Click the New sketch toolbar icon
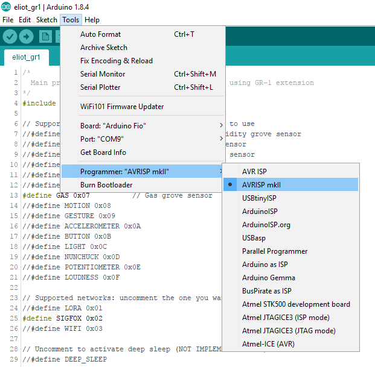Viewport: 375px width, 367px height. point(45,37)
